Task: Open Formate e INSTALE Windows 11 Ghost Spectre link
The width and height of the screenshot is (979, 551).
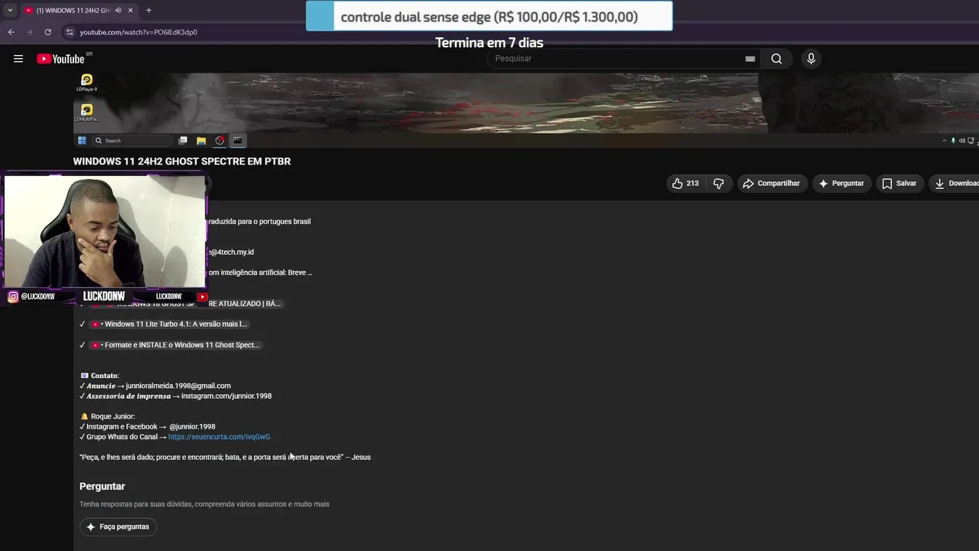Action: tap(175, 345)
